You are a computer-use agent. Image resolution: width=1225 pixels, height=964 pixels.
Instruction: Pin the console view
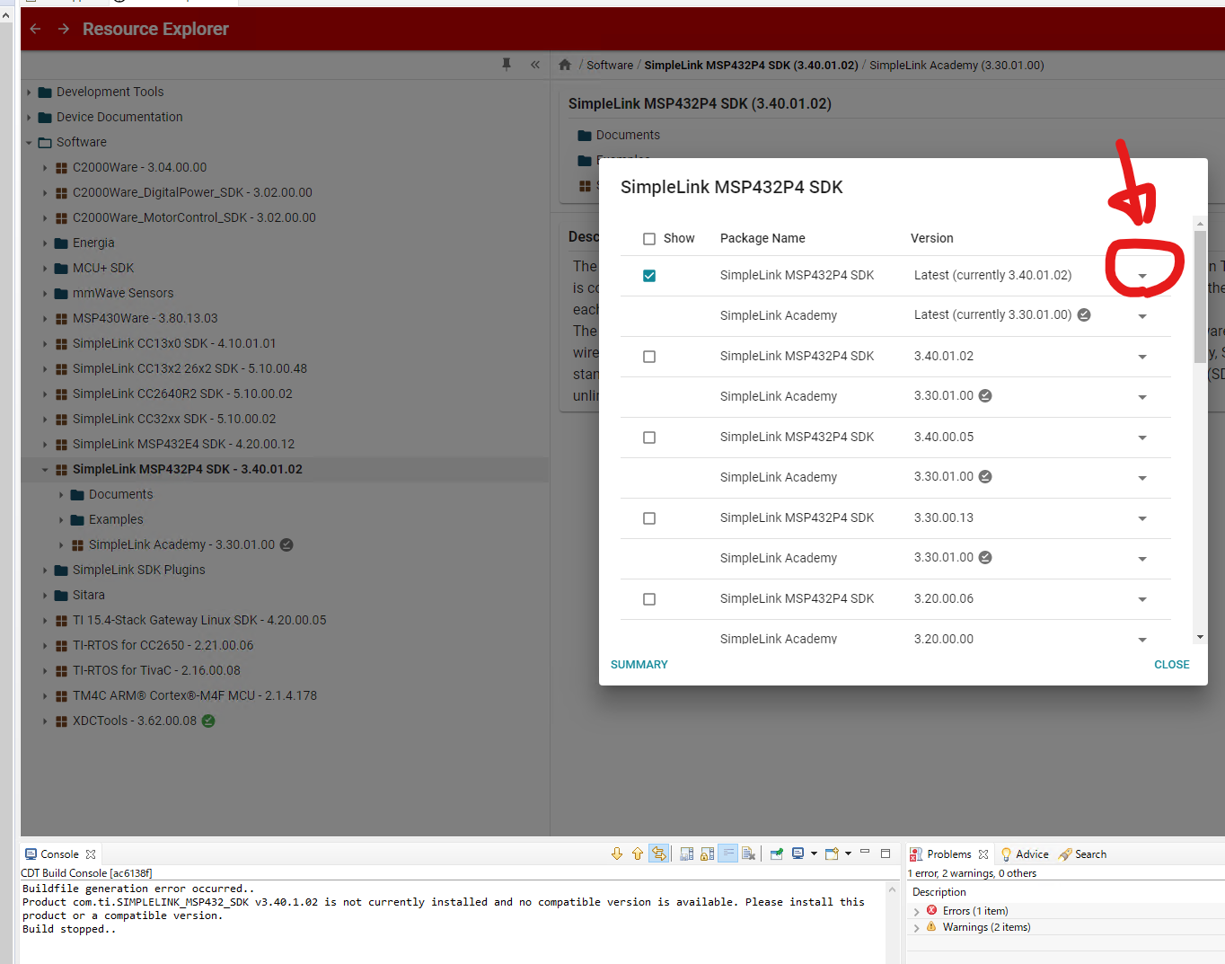click(x=777, y=853)
